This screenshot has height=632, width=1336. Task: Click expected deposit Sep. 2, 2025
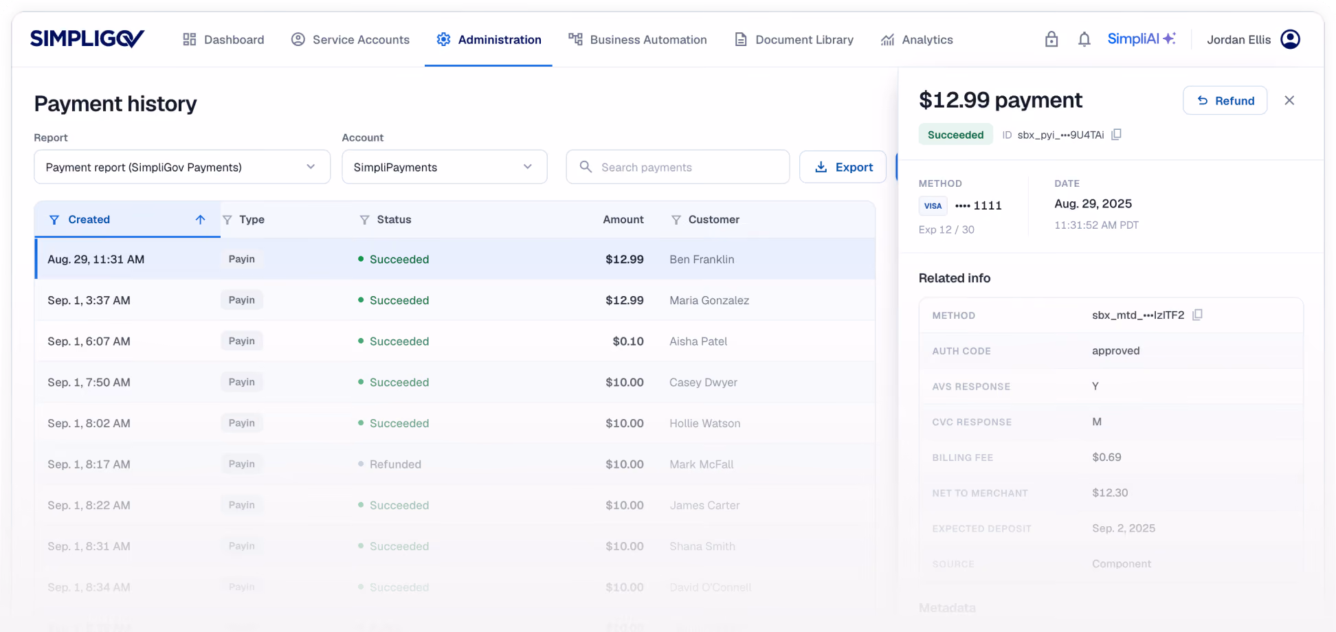[1124, 528]
